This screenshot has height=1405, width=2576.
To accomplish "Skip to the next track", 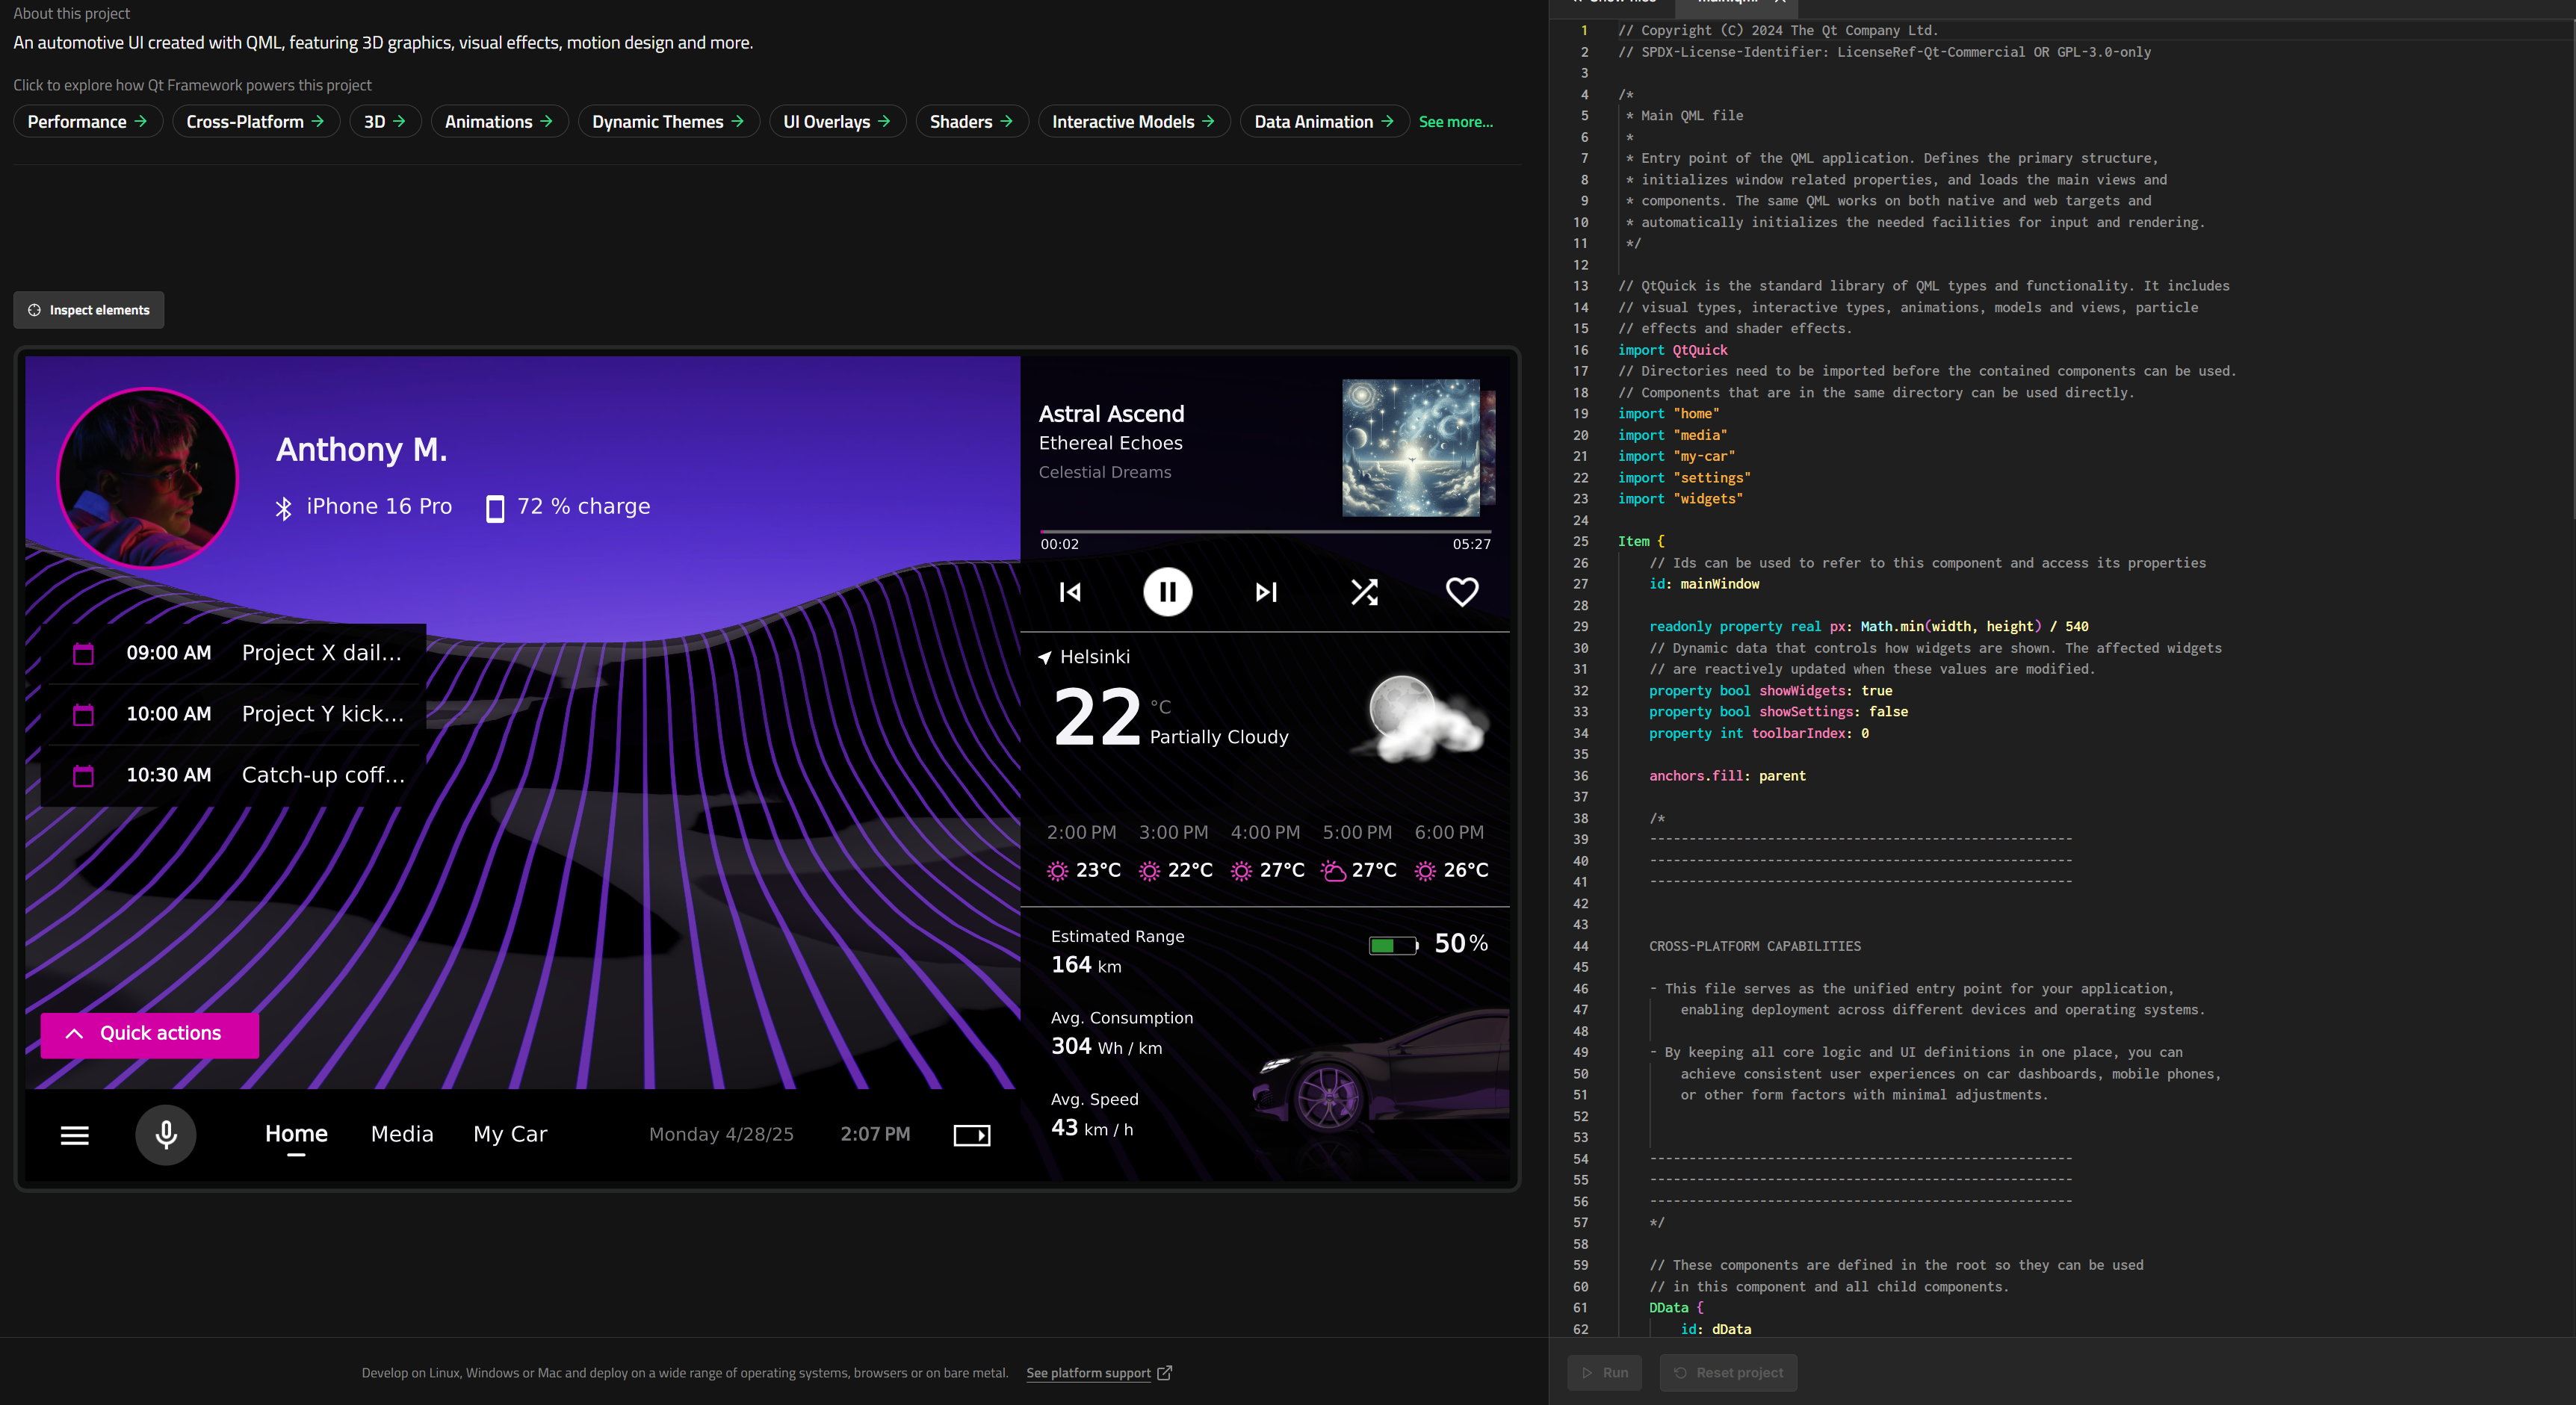I will [1266, 592].
